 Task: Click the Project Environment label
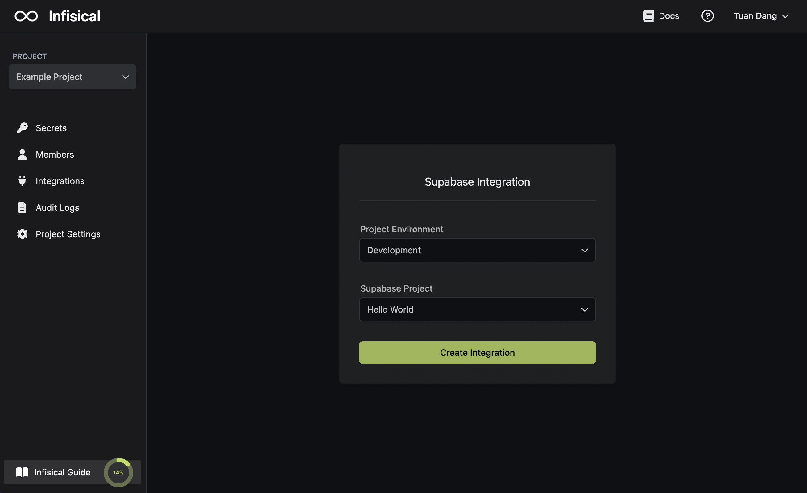point(402,229)
